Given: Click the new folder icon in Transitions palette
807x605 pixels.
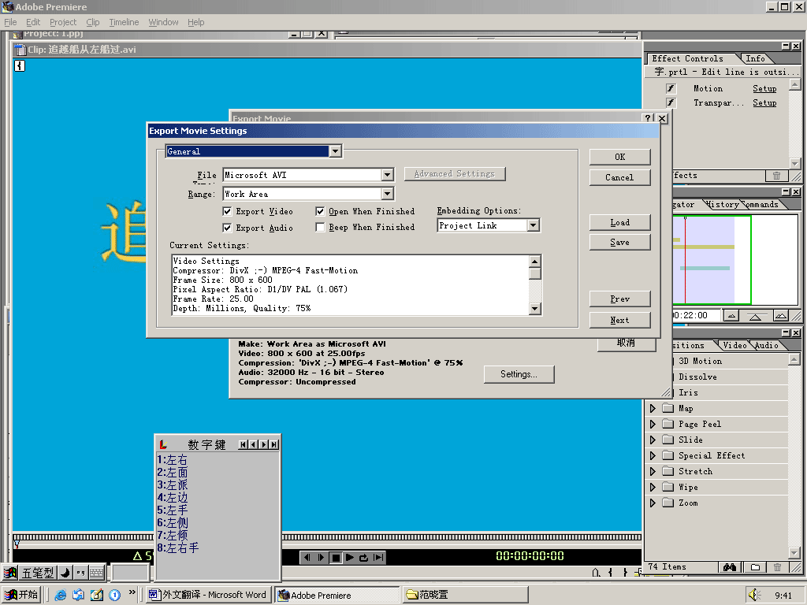Looking at the screenshot, I should point(755,567).
